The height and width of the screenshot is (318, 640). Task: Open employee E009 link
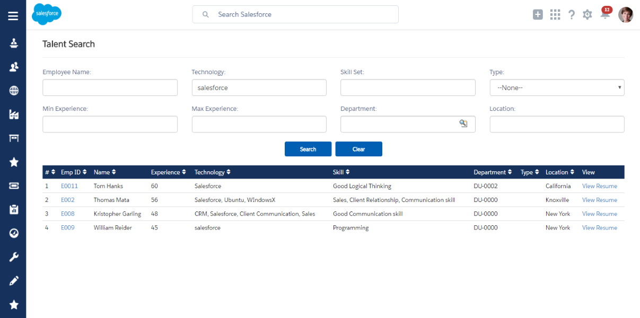tap(68, 227)
